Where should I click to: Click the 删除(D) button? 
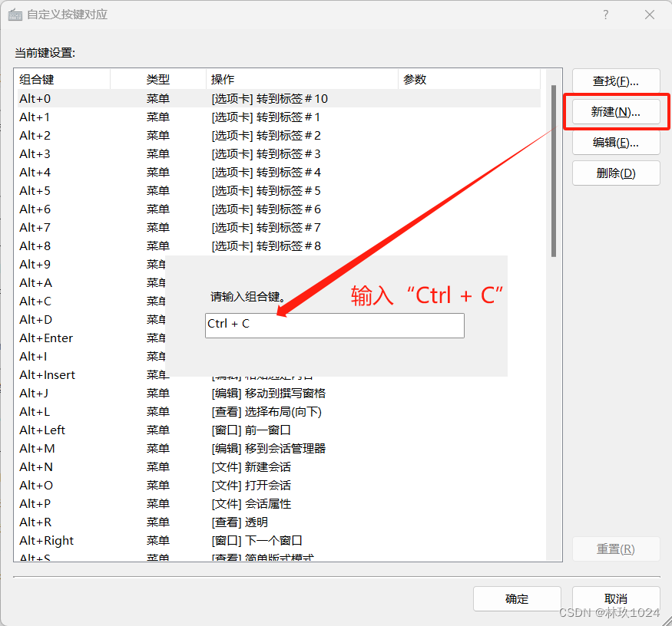[x=615, y=173]
